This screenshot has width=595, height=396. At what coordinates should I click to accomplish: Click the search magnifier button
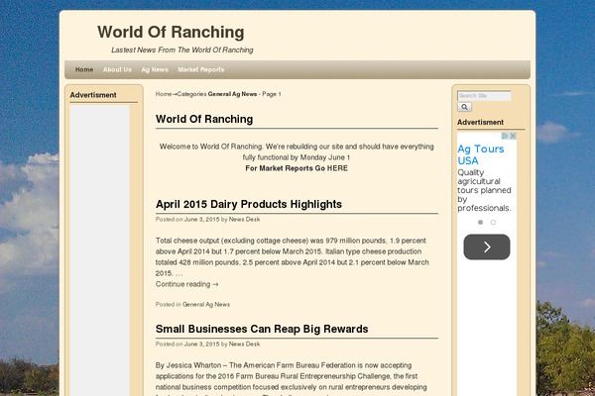pos(464,107)
